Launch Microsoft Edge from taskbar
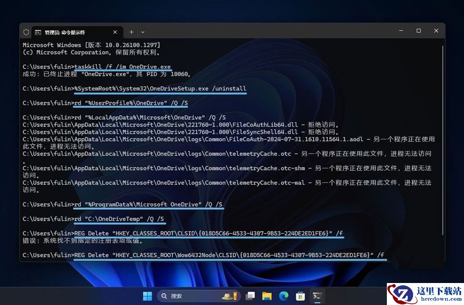This screenshot has height=305, width=464. tap(284, 296)
